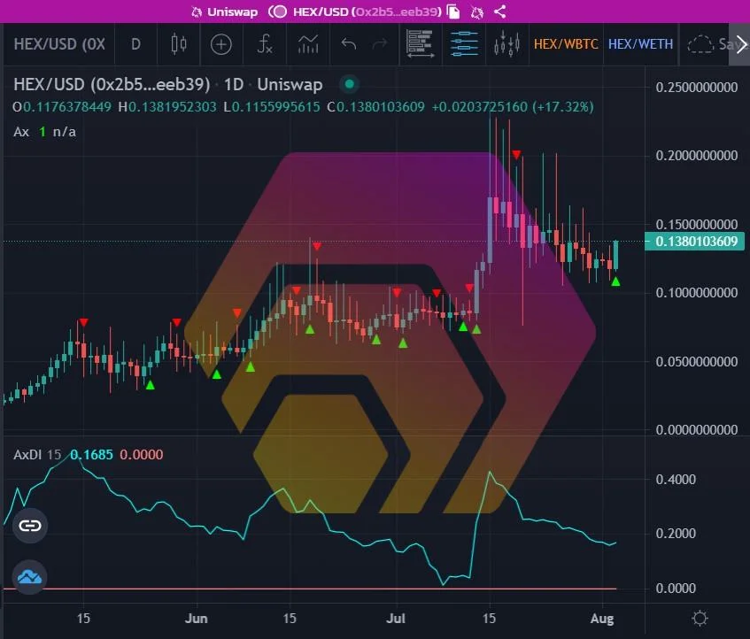
Task: Toggle the bar chart markers icon
Action: click(x=507, y=44)
